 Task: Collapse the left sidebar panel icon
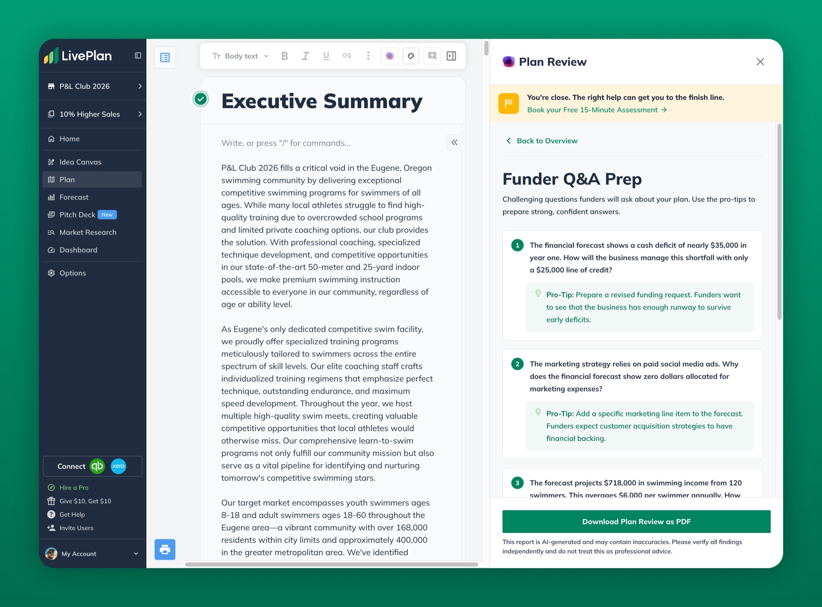tap(138, 56)
